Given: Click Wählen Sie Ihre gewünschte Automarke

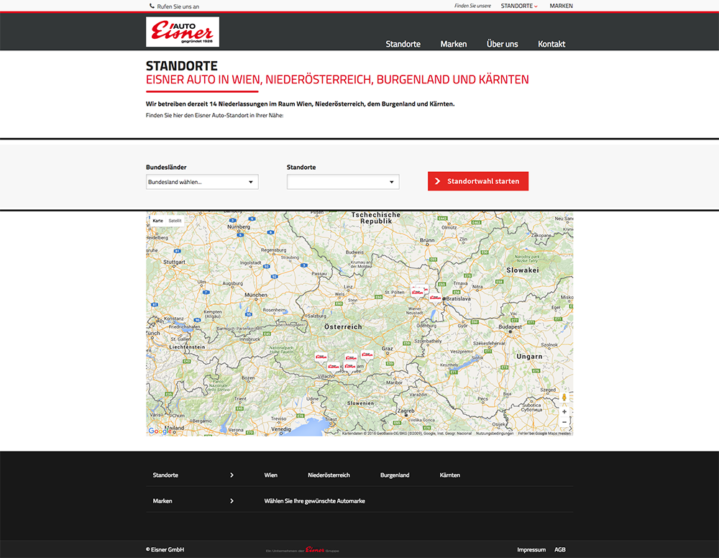Looking at the screenshot, I should pos(315,500).
